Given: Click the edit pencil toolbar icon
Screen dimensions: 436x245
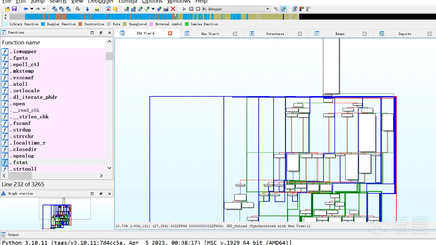Looking at the screenshot, I should (x=166, y=9).
